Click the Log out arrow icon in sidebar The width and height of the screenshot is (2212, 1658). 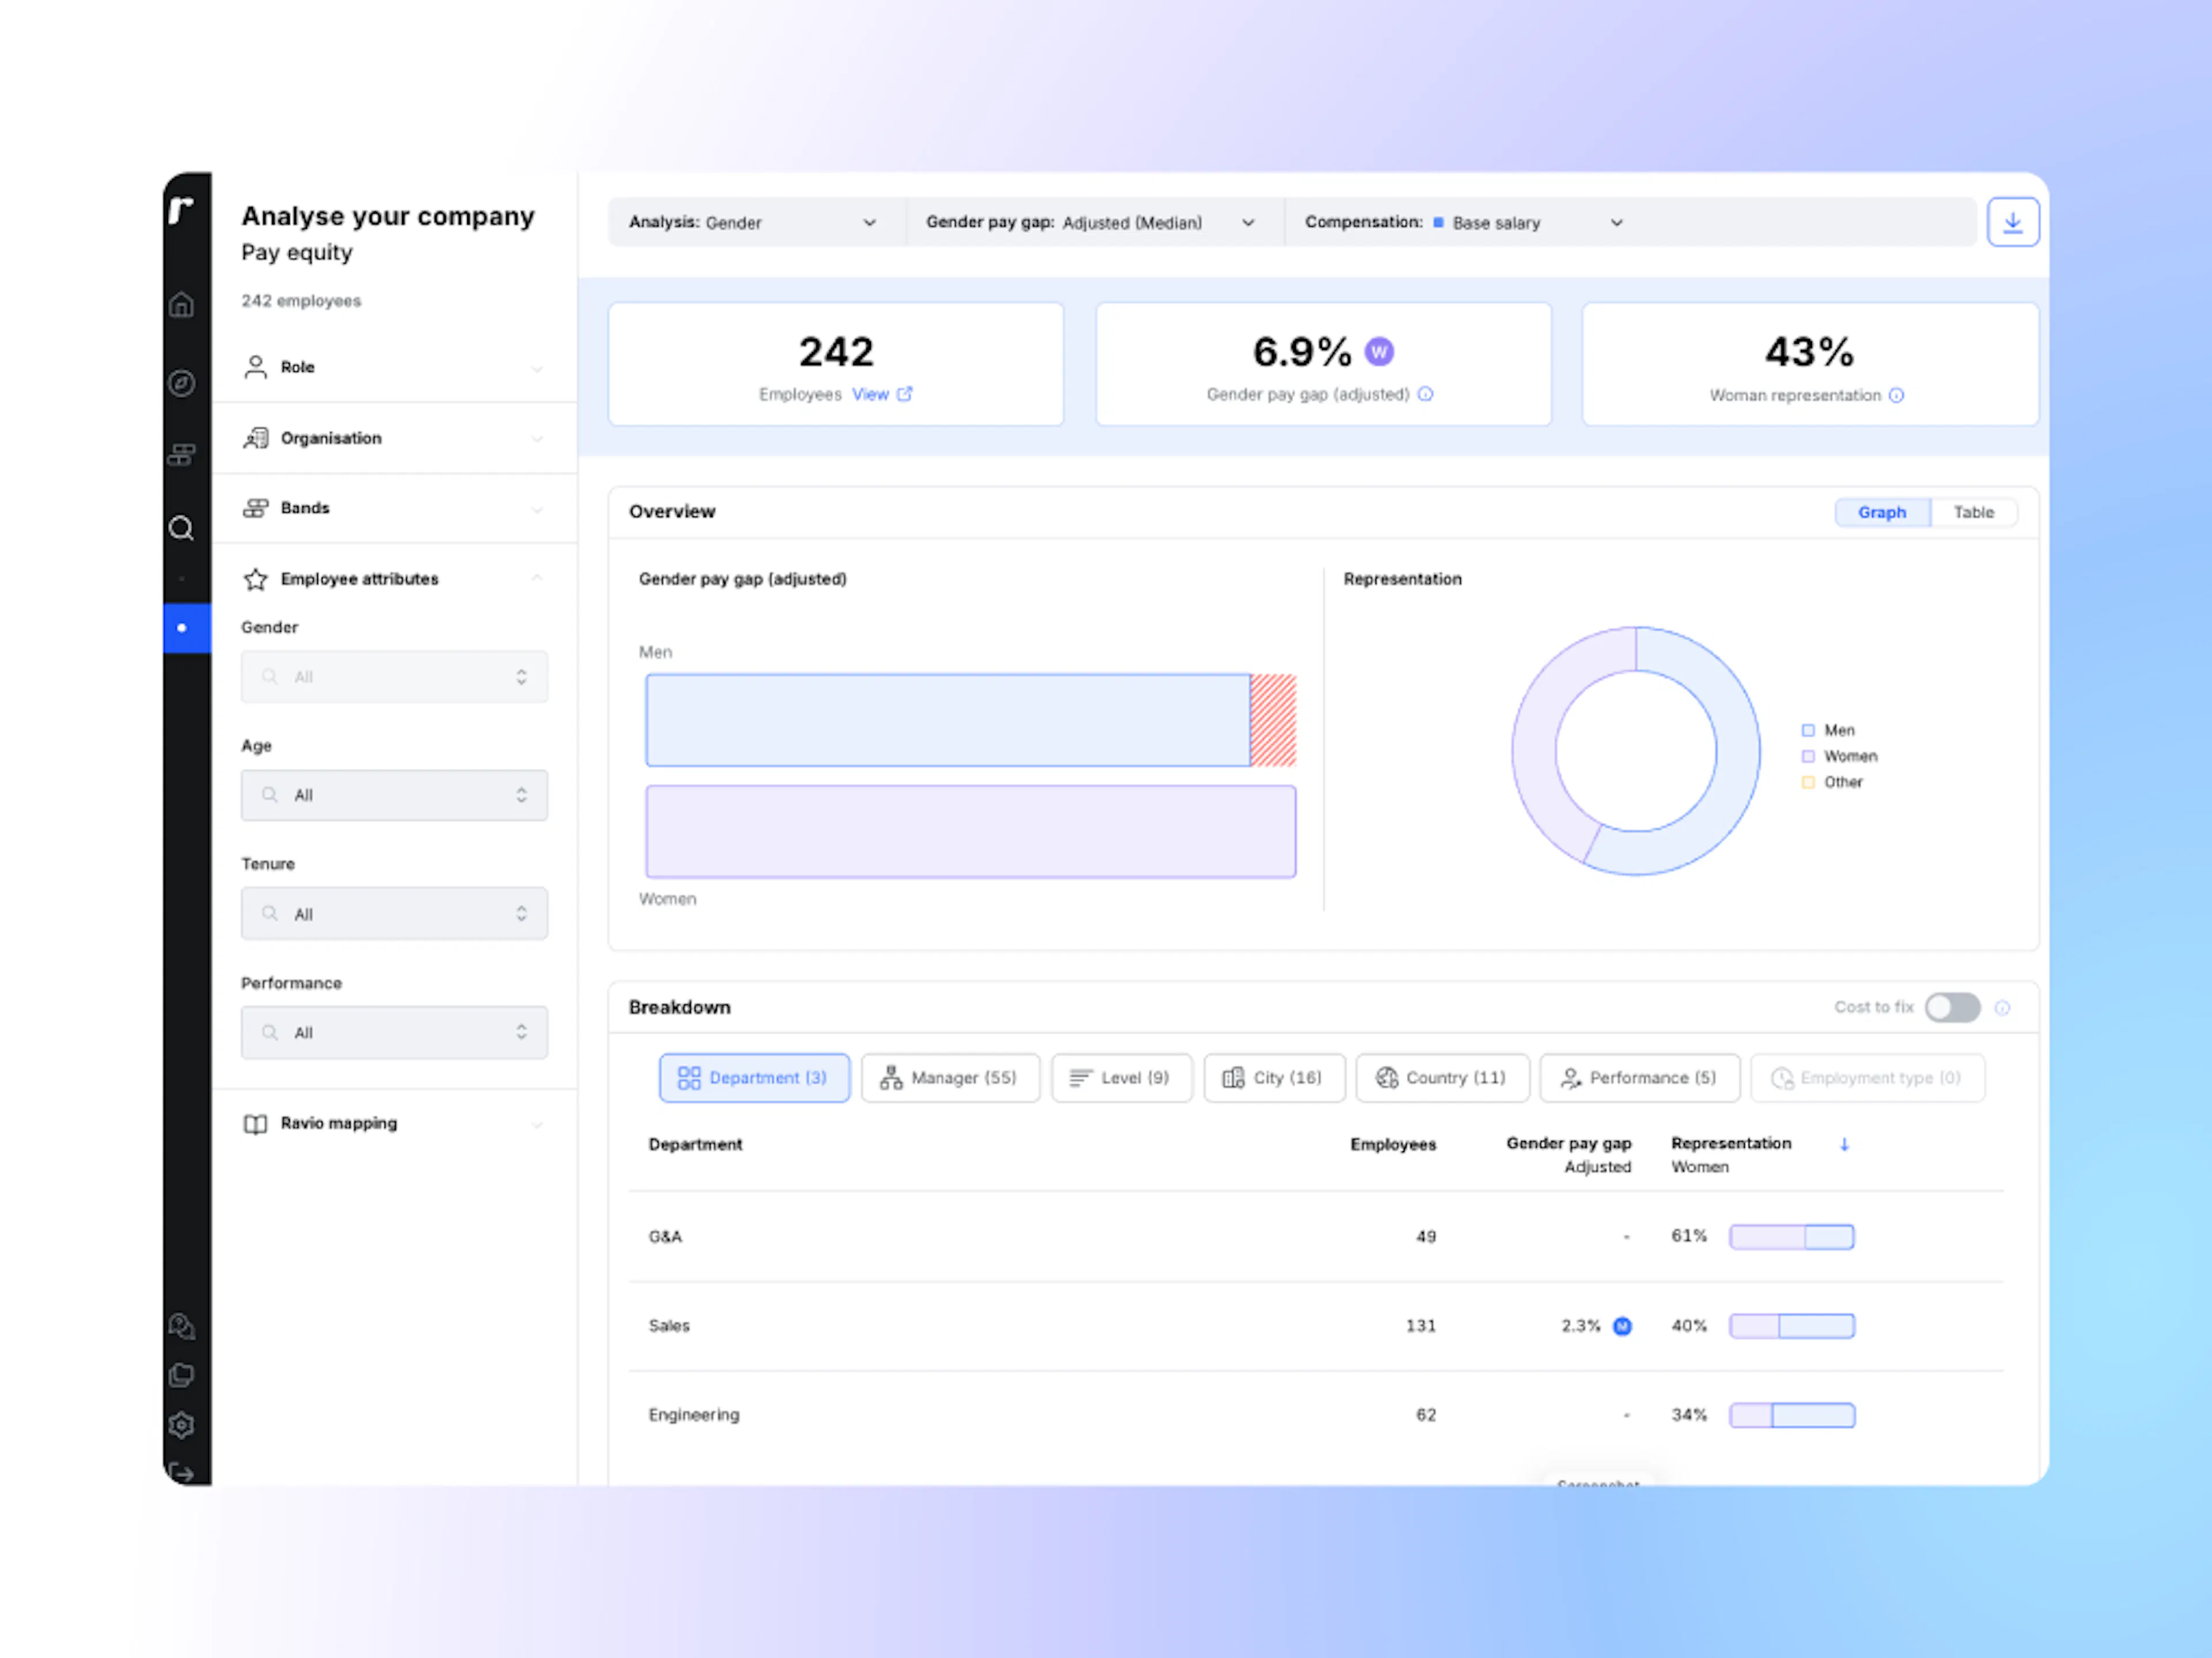pyautogui.click(x=181, y=1473)
